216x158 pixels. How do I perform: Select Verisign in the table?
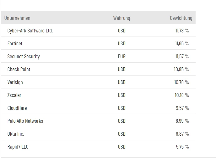pos(15,82)
